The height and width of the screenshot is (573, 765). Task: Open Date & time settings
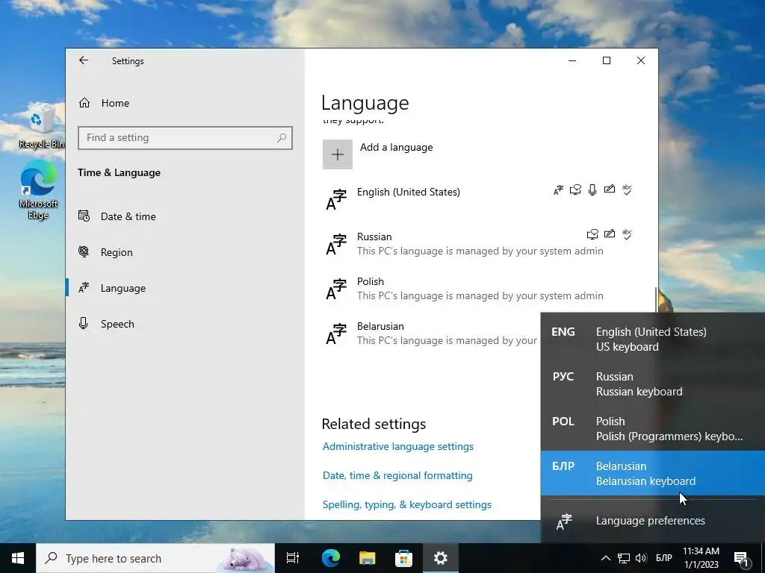pos(117,216)
